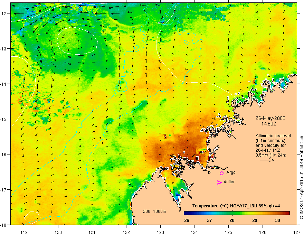The height and width of the screenshot is (235, 304).
Task: Click longitude axis label '124'
Action: click(x=194, y=232)
